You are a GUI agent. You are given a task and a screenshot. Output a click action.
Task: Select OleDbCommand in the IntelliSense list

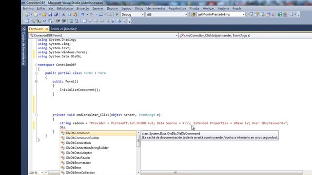point(98,133)
